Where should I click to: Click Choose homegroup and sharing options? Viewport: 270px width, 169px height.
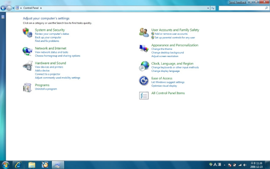point(57,56)
